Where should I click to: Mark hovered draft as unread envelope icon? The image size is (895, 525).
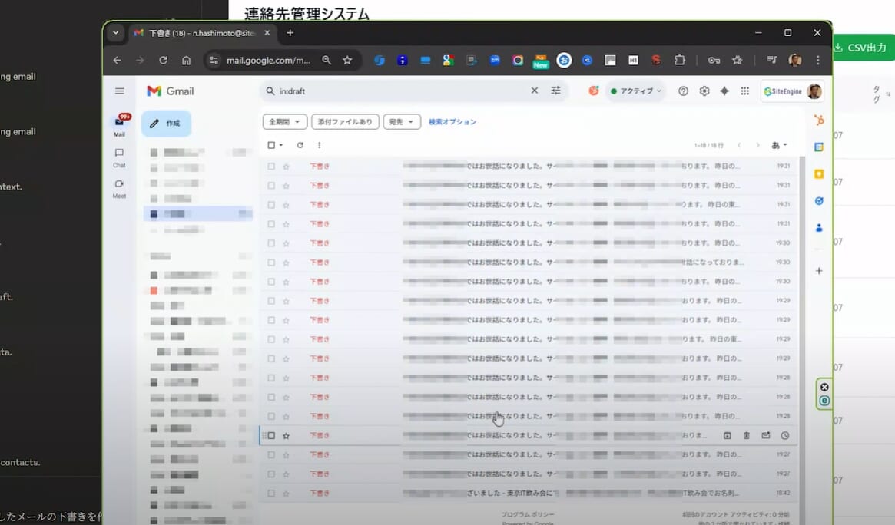pos(765,435)
